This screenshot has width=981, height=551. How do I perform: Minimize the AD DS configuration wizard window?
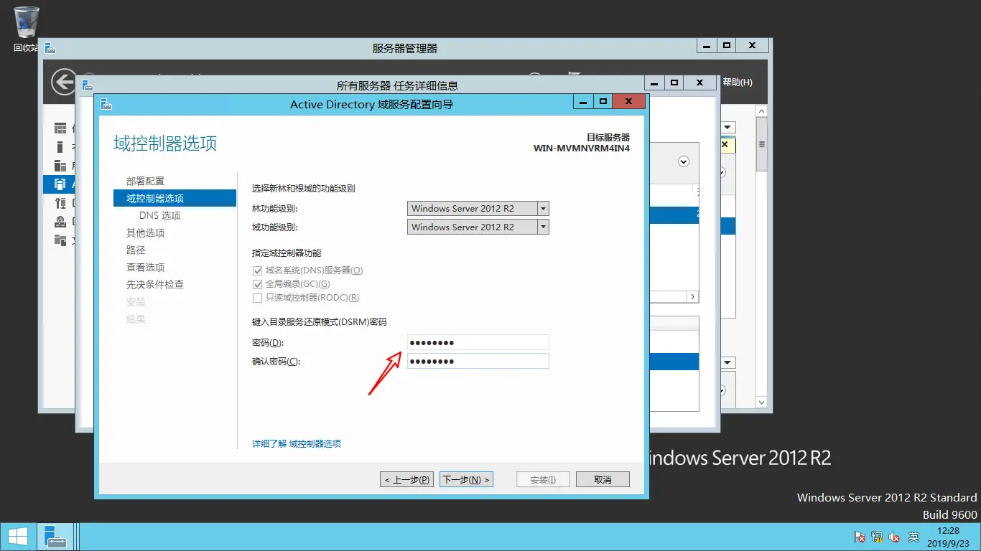583,102
